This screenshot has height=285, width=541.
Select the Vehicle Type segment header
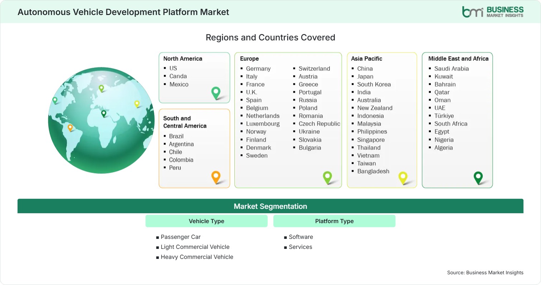(x=206, y=221)
